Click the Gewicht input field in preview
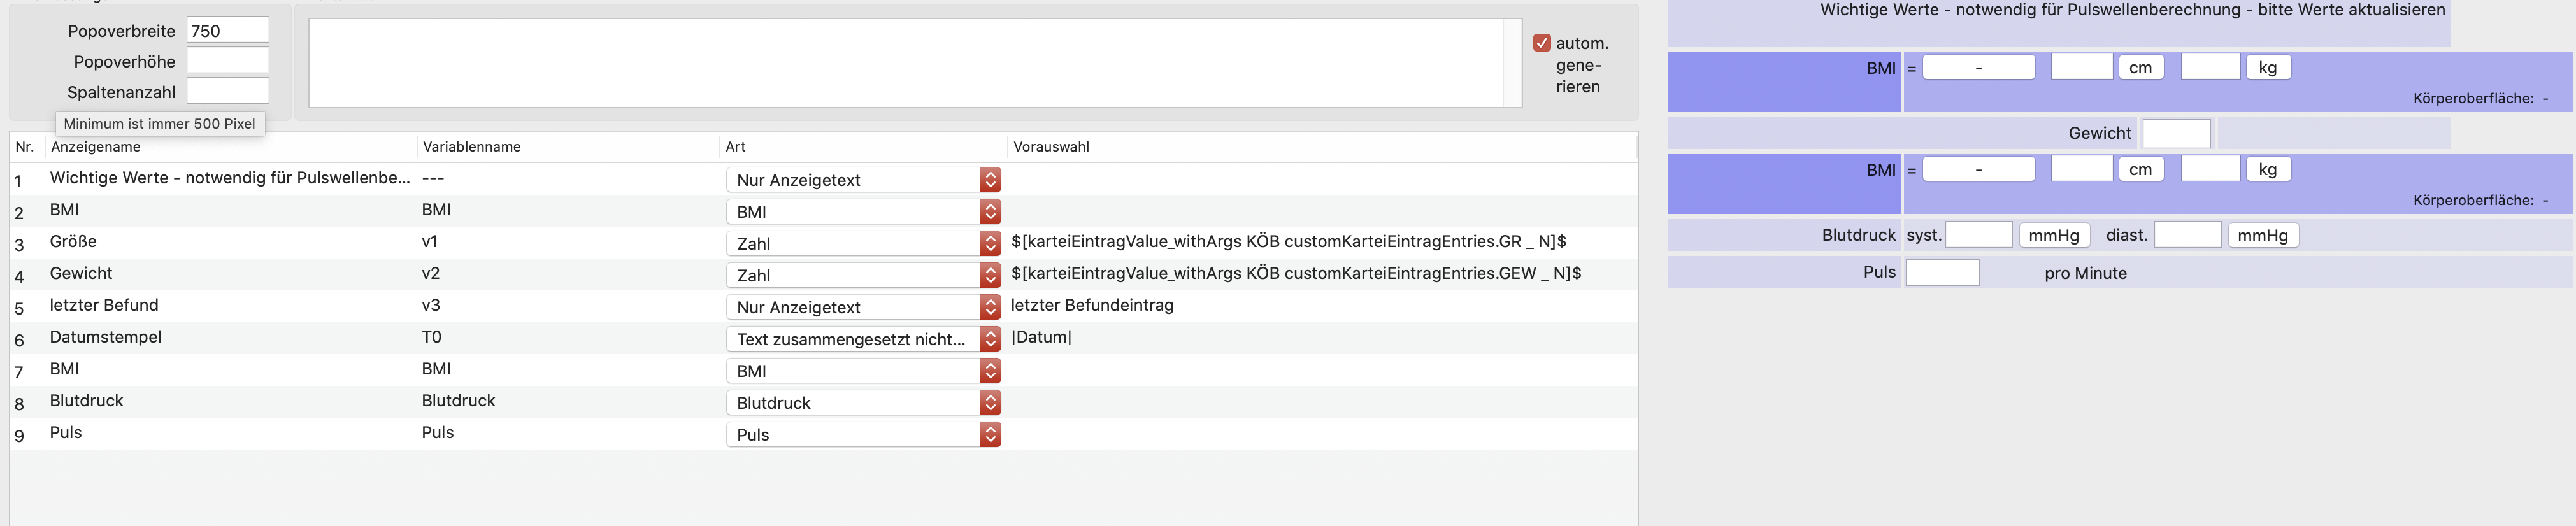 [x=2176, y=133]
